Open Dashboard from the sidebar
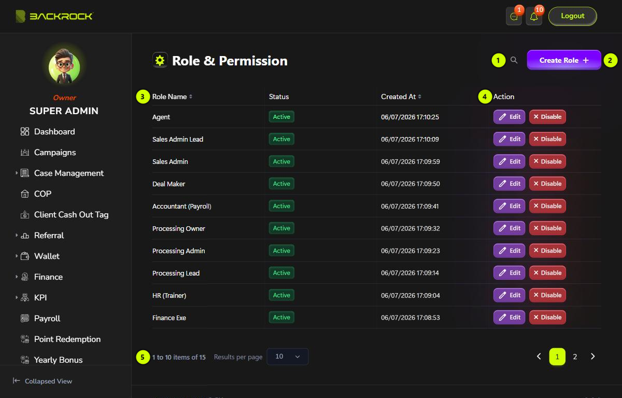 pos(54,132)
